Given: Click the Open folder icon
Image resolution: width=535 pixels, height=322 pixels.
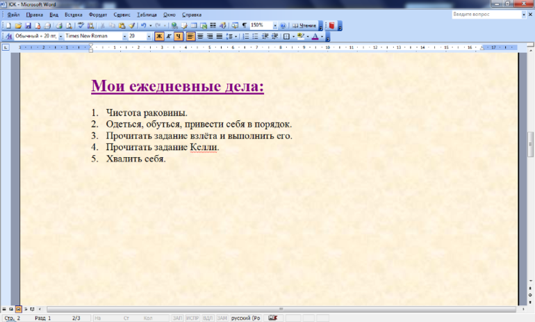Looking at the screenshot, I should tap(19, 25).
